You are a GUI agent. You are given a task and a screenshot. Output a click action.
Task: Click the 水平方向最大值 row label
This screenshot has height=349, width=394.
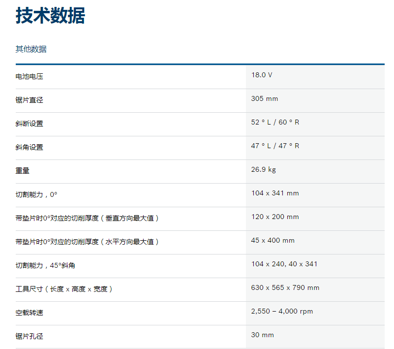coord(87,242)
